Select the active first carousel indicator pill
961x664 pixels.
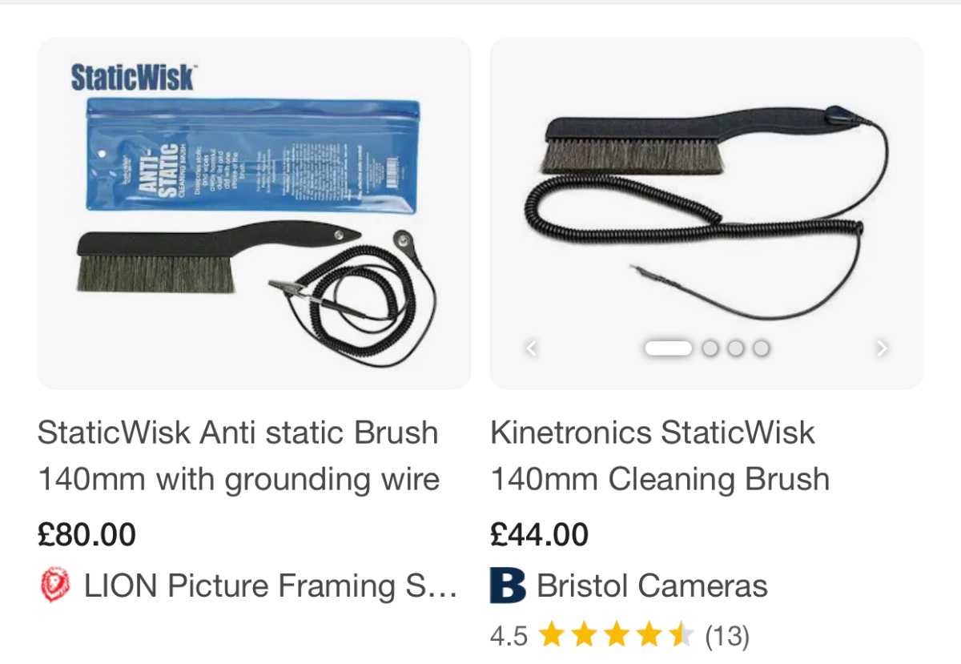tap(668, 348)
